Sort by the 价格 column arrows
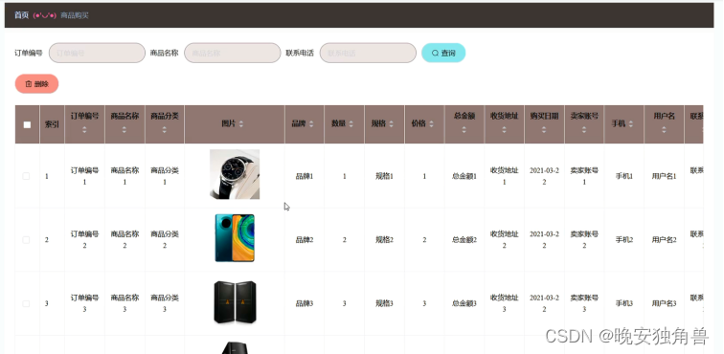Screen dimensions: 724x354 pyautogui.click(x=431, y=124)
